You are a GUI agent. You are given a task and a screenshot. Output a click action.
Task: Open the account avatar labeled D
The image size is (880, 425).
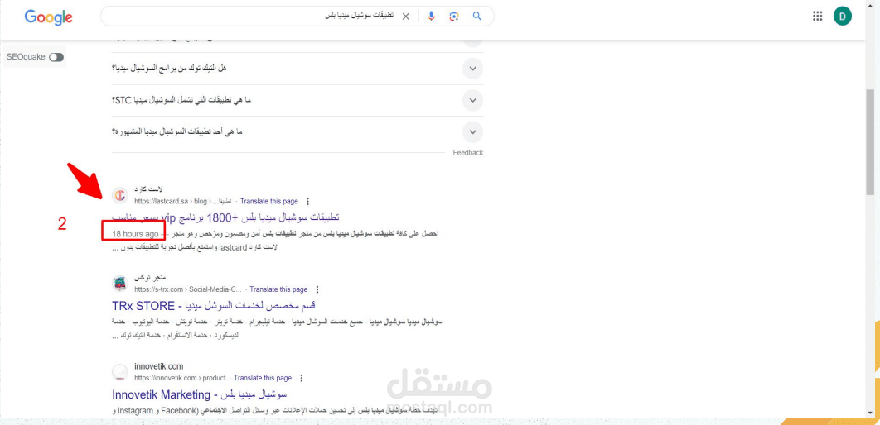(843, 17)
